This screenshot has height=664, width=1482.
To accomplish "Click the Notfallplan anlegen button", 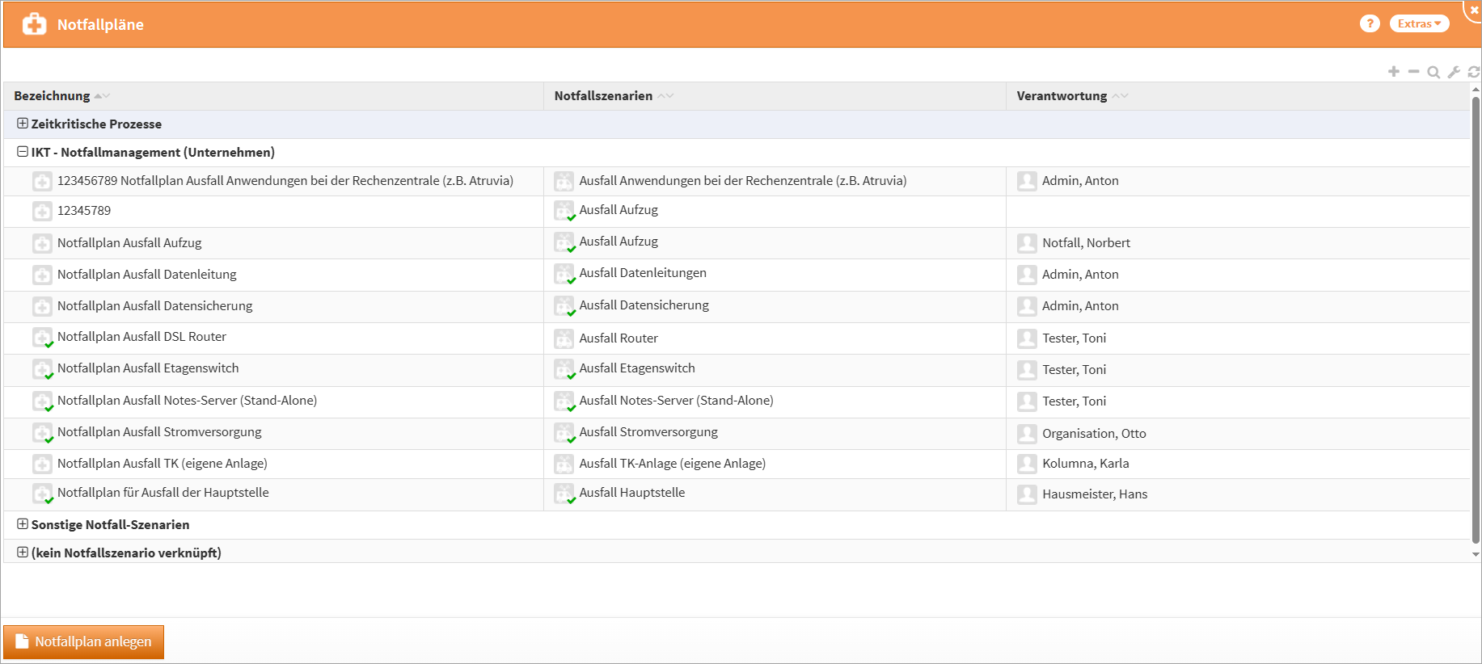I will tap(84, 642).
